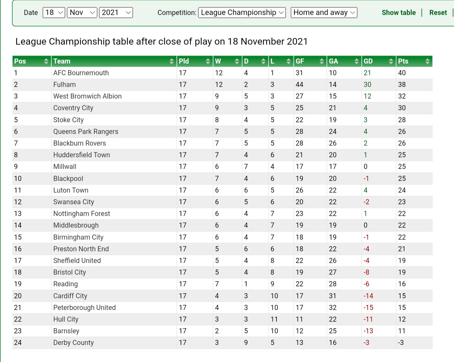Click the GD column sort arrows
This screenshot has width=454, height=362.
(391, 61)
